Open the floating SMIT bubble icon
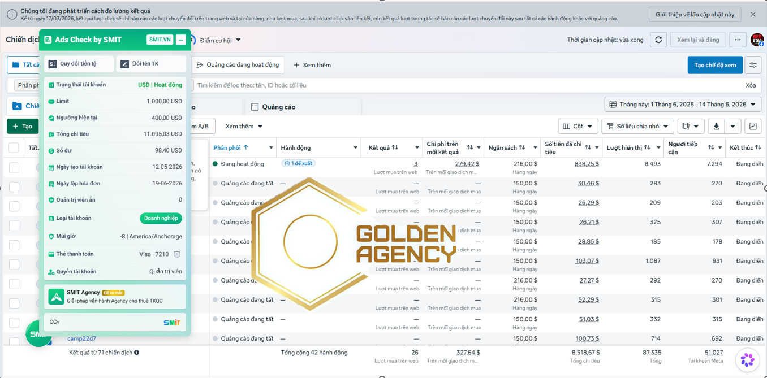This screenshot has width=767, height=378. pyautogui.click(x=38, y=334)
